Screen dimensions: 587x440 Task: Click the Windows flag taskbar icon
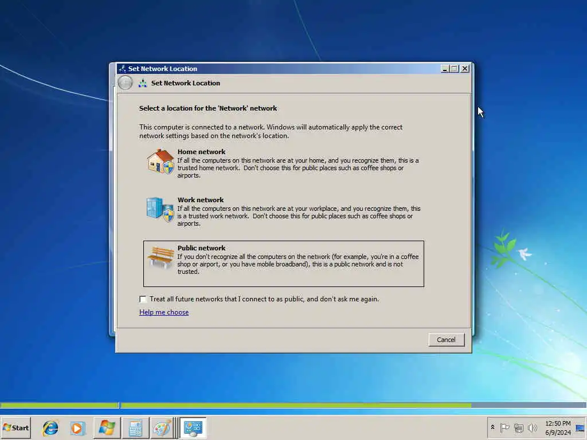point(107,427)
